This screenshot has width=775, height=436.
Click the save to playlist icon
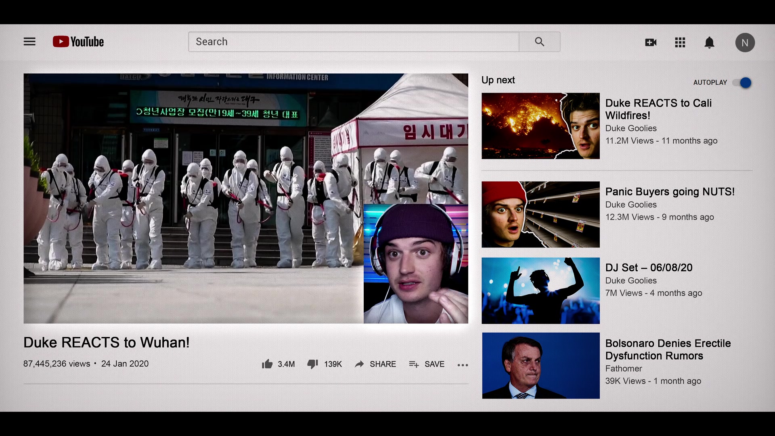coord(414,364)
